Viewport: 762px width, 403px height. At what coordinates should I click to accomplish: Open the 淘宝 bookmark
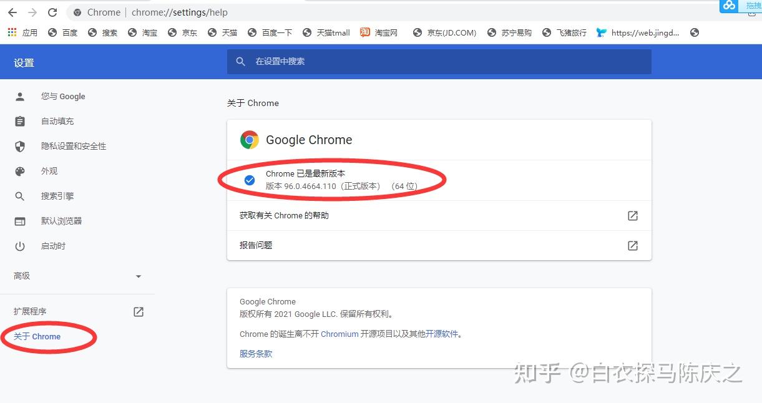click(142, 32)
